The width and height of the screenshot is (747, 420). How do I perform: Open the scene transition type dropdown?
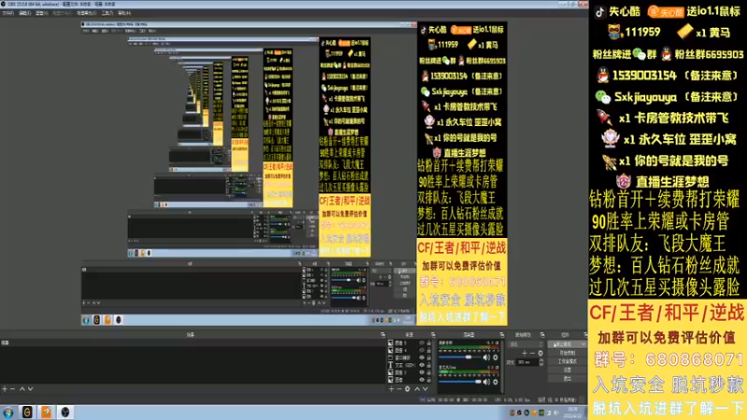(526, 344)
